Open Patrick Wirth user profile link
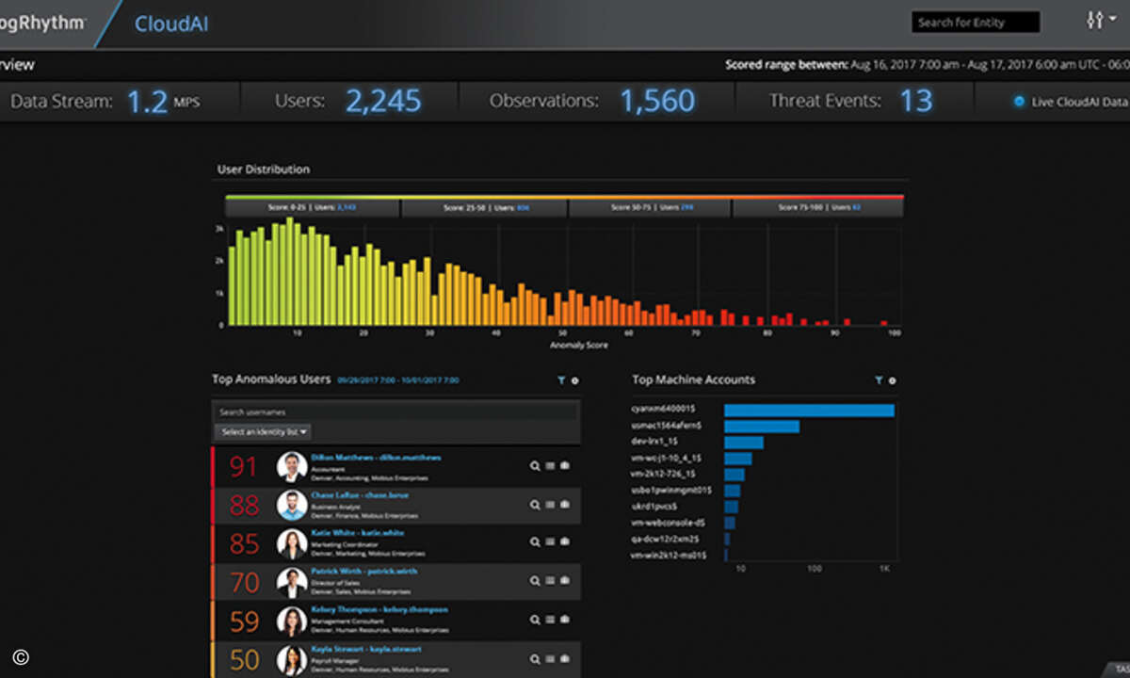This screenshot has width=1130, height=678. click(363, 571)
